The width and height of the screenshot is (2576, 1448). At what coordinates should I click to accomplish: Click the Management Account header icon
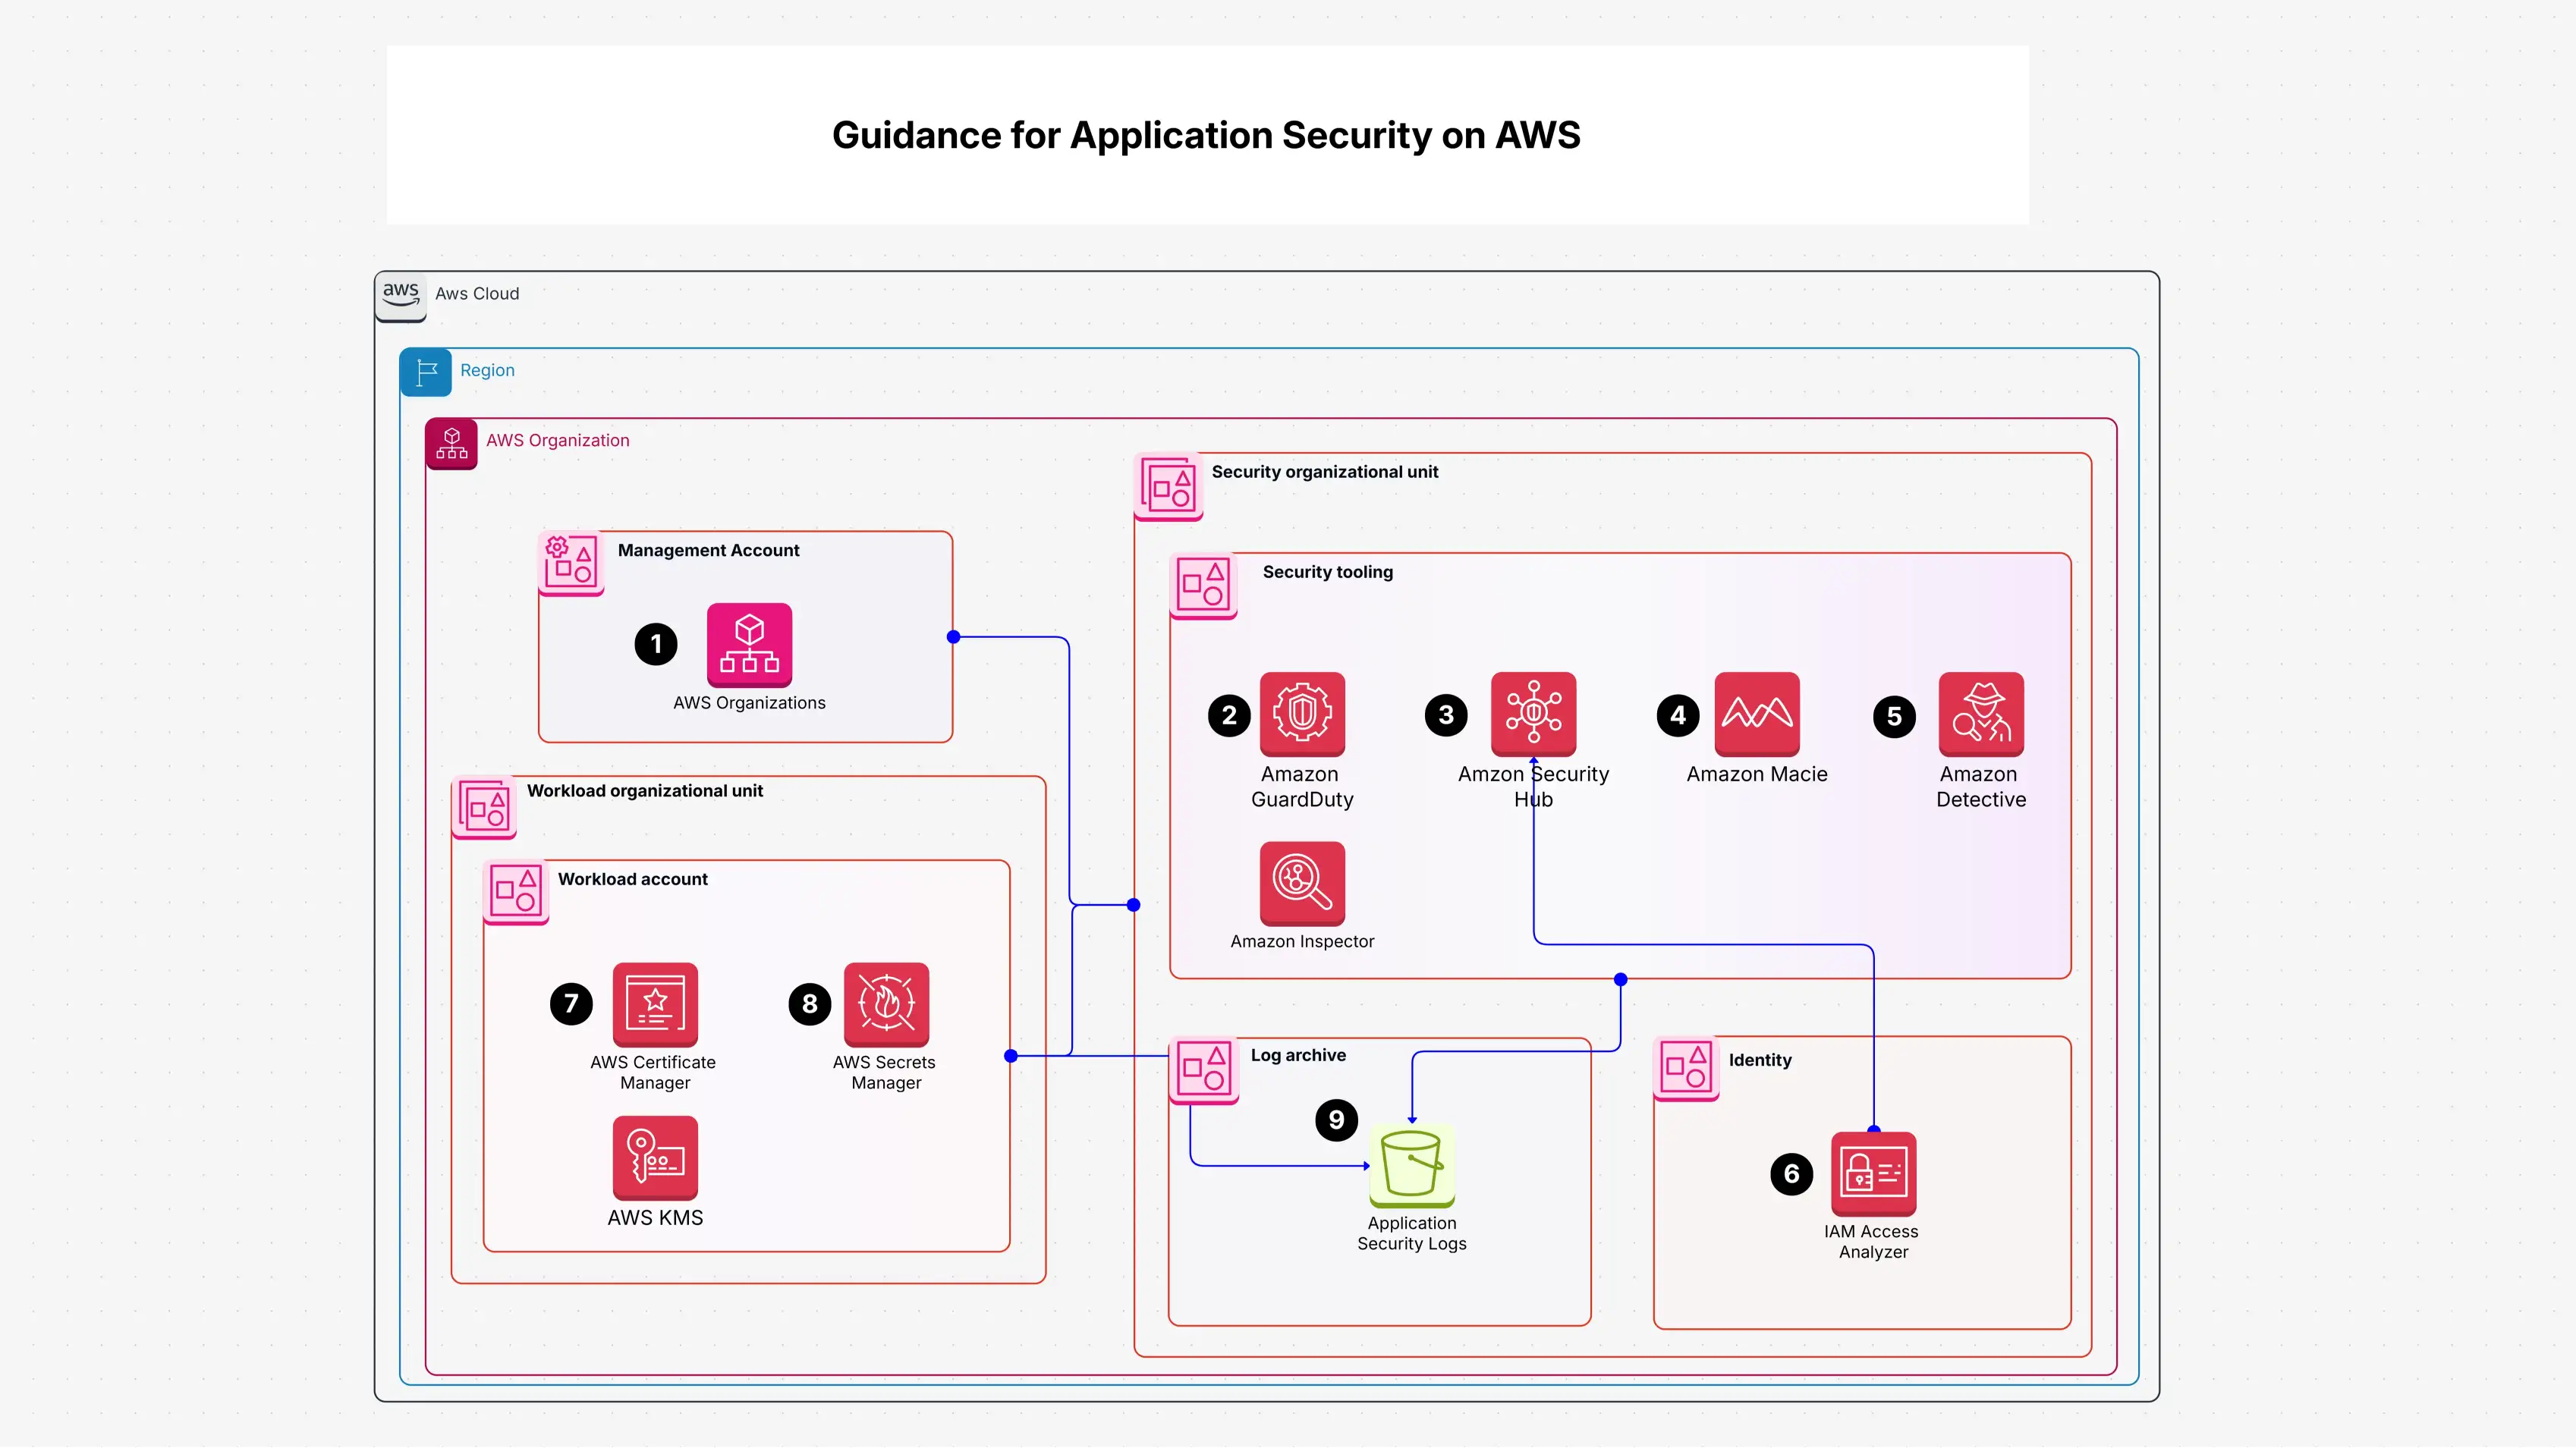pyautogui.click(x=570, y=562)
